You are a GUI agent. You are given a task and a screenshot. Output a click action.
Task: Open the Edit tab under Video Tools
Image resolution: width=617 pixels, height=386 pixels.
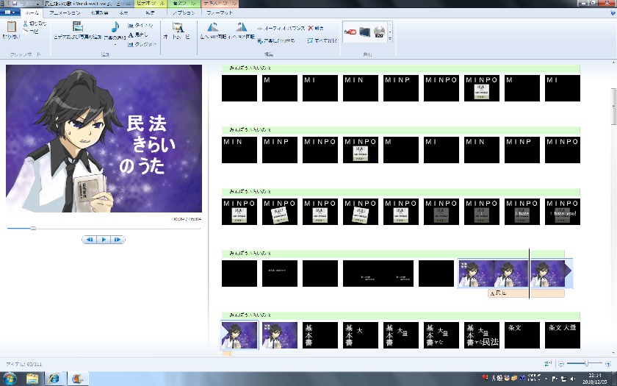point(150,12)
